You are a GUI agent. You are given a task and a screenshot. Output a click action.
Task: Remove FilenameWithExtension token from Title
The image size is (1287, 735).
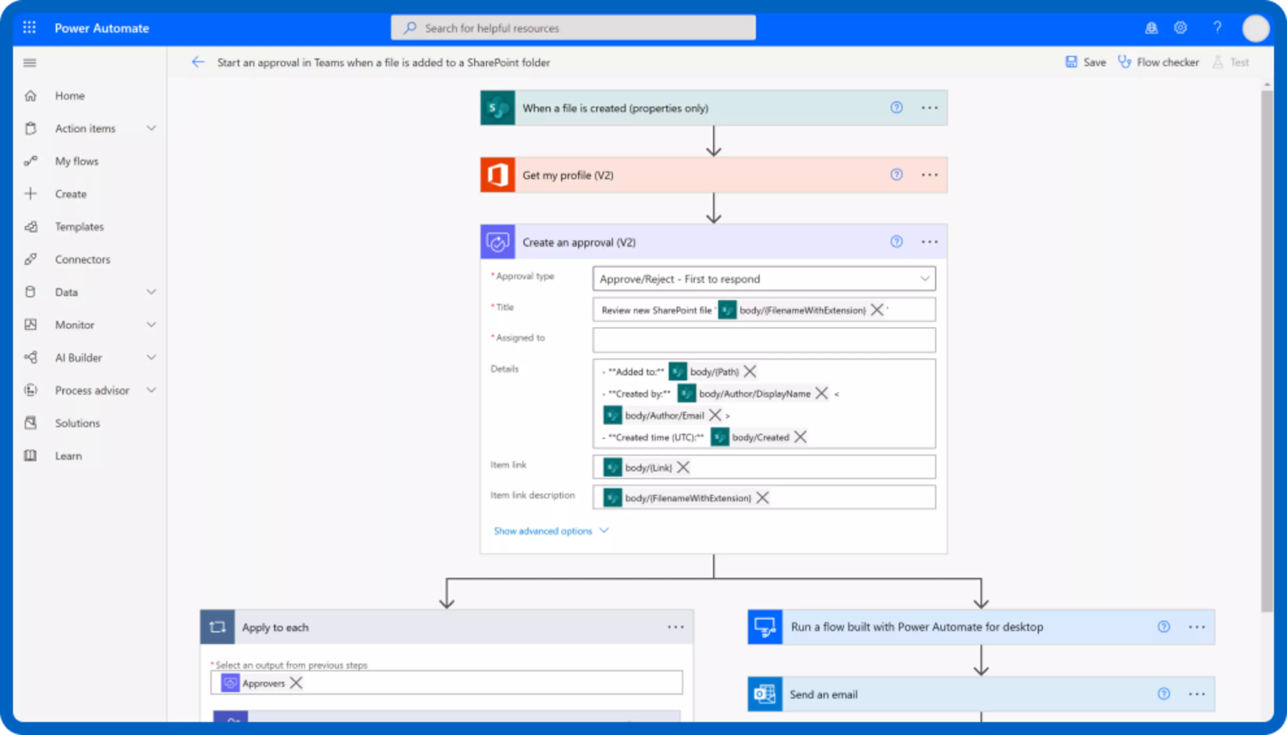877,310
